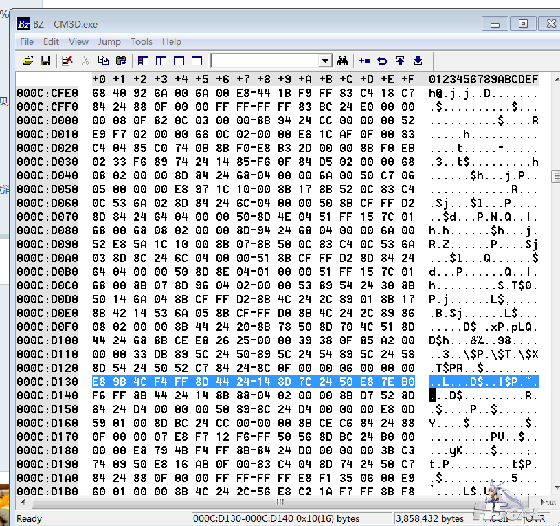Click the address label 000C:D140
The image size is (560, 526).
pyautogui.click(x=47, y=395)
